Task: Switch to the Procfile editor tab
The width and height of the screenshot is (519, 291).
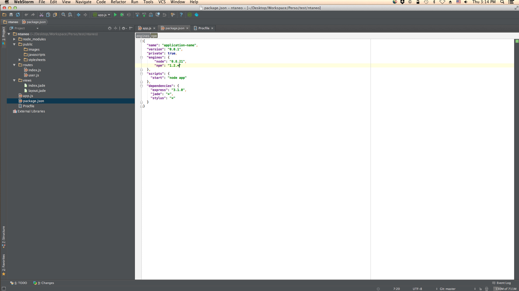Action: click(x=204, y=28)
